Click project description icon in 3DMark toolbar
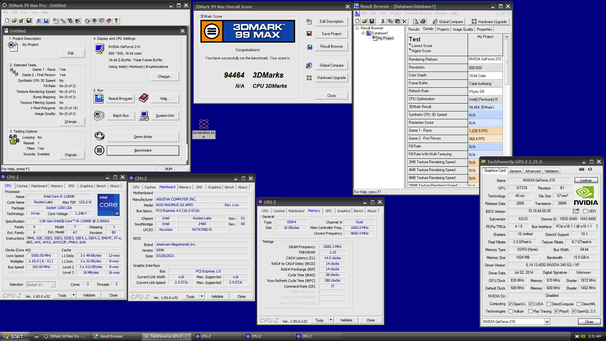The width and height of the screenshot is (606, 341). click(56, 21)
